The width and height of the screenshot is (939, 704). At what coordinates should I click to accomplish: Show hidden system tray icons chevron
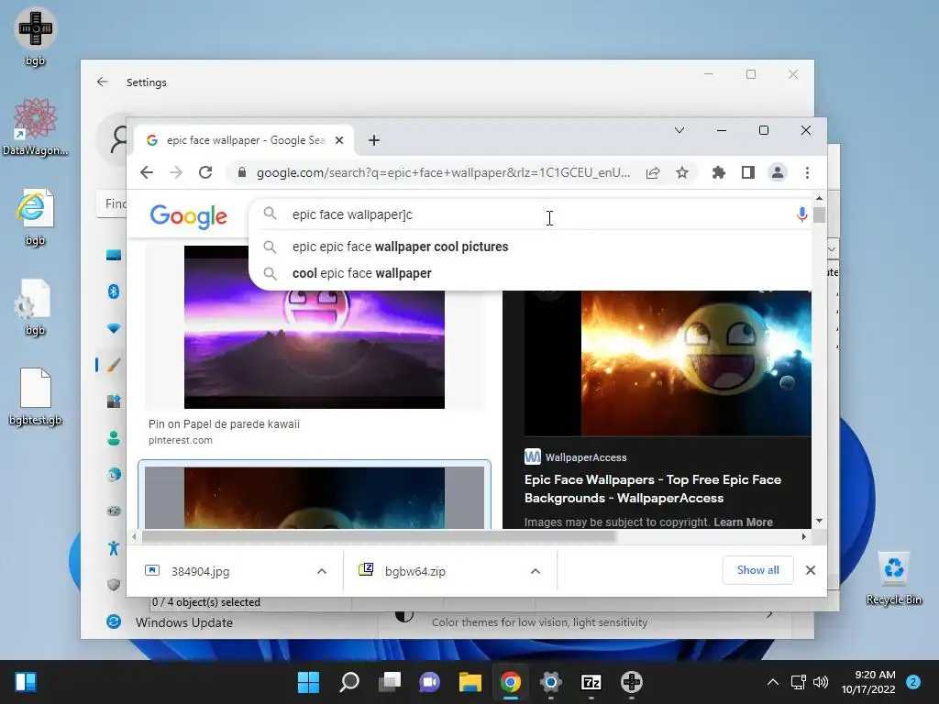(772, 682)
